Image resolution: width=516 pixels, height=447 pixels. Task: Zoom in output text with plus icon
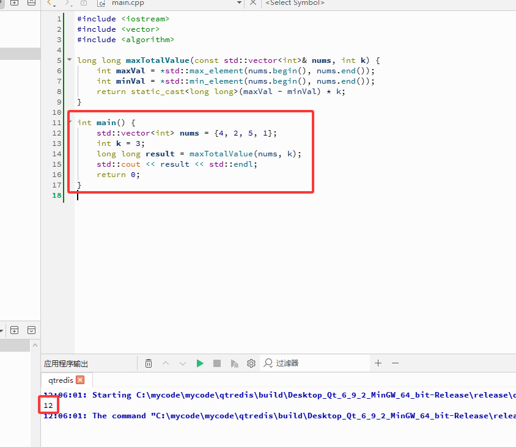pyautogui.click(x=378, y=363)
